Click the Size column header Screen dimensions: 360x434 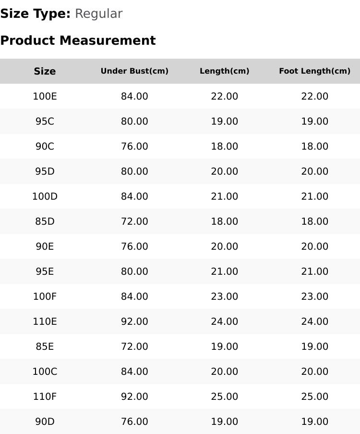[x=45, y=71]
